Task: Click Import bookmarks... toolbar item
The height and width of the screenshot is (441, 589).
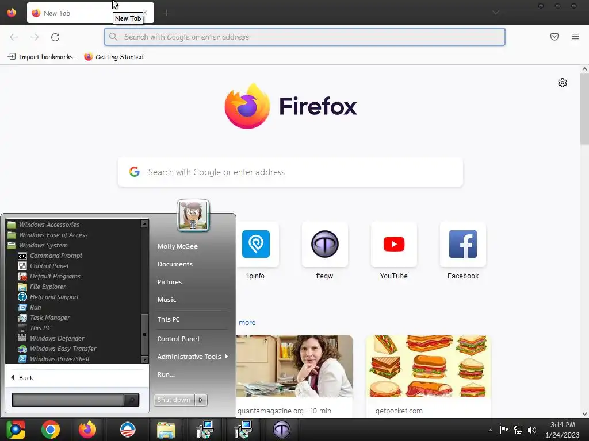Action: tap(43, 57)
